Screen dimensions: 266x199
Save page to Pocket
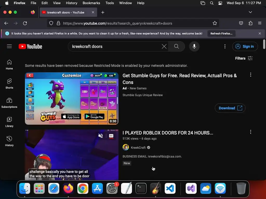pos(241,23)
